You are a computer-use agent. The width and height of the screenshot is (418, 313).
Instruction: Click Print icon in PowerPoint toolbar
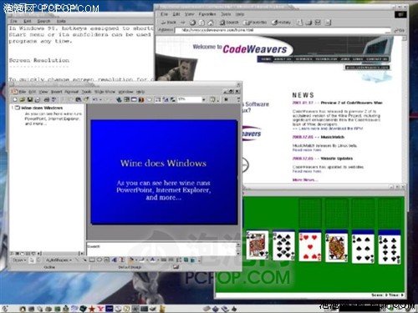(x=46, y=99)
